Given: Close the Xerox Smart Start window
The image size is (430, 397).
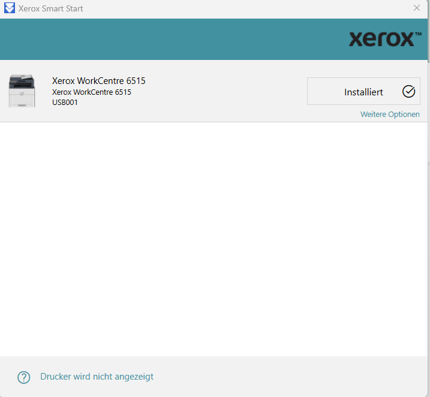Looking at the screenshot, I should pyautogui.click(x=417, y=8).
